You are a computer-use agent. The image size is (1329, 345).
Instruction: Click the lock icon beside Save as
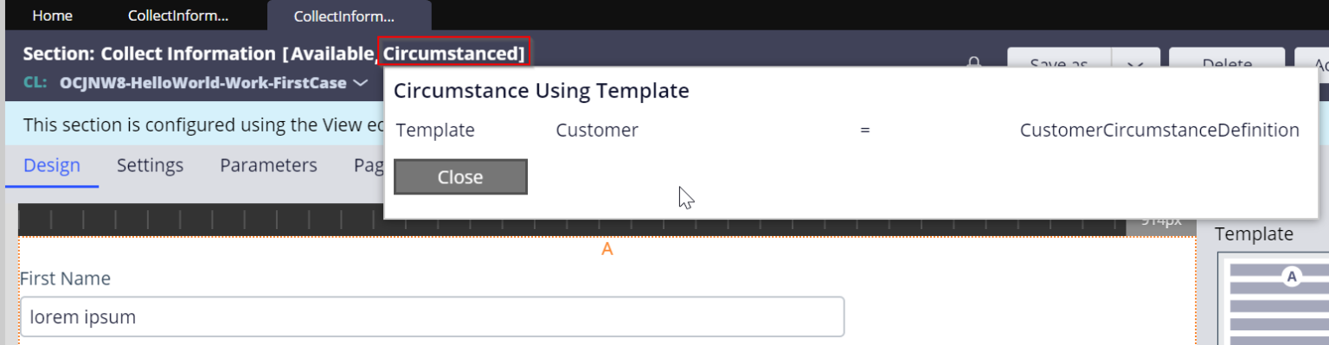973,61
